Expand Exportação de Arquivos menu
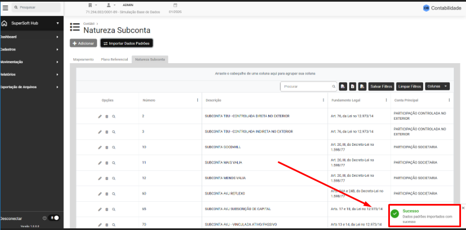 click(58, 87)
